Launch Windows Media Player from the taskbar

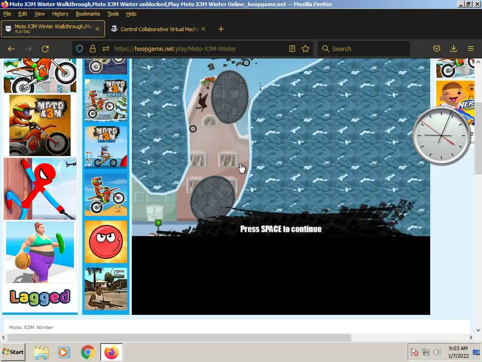(64, 352)
